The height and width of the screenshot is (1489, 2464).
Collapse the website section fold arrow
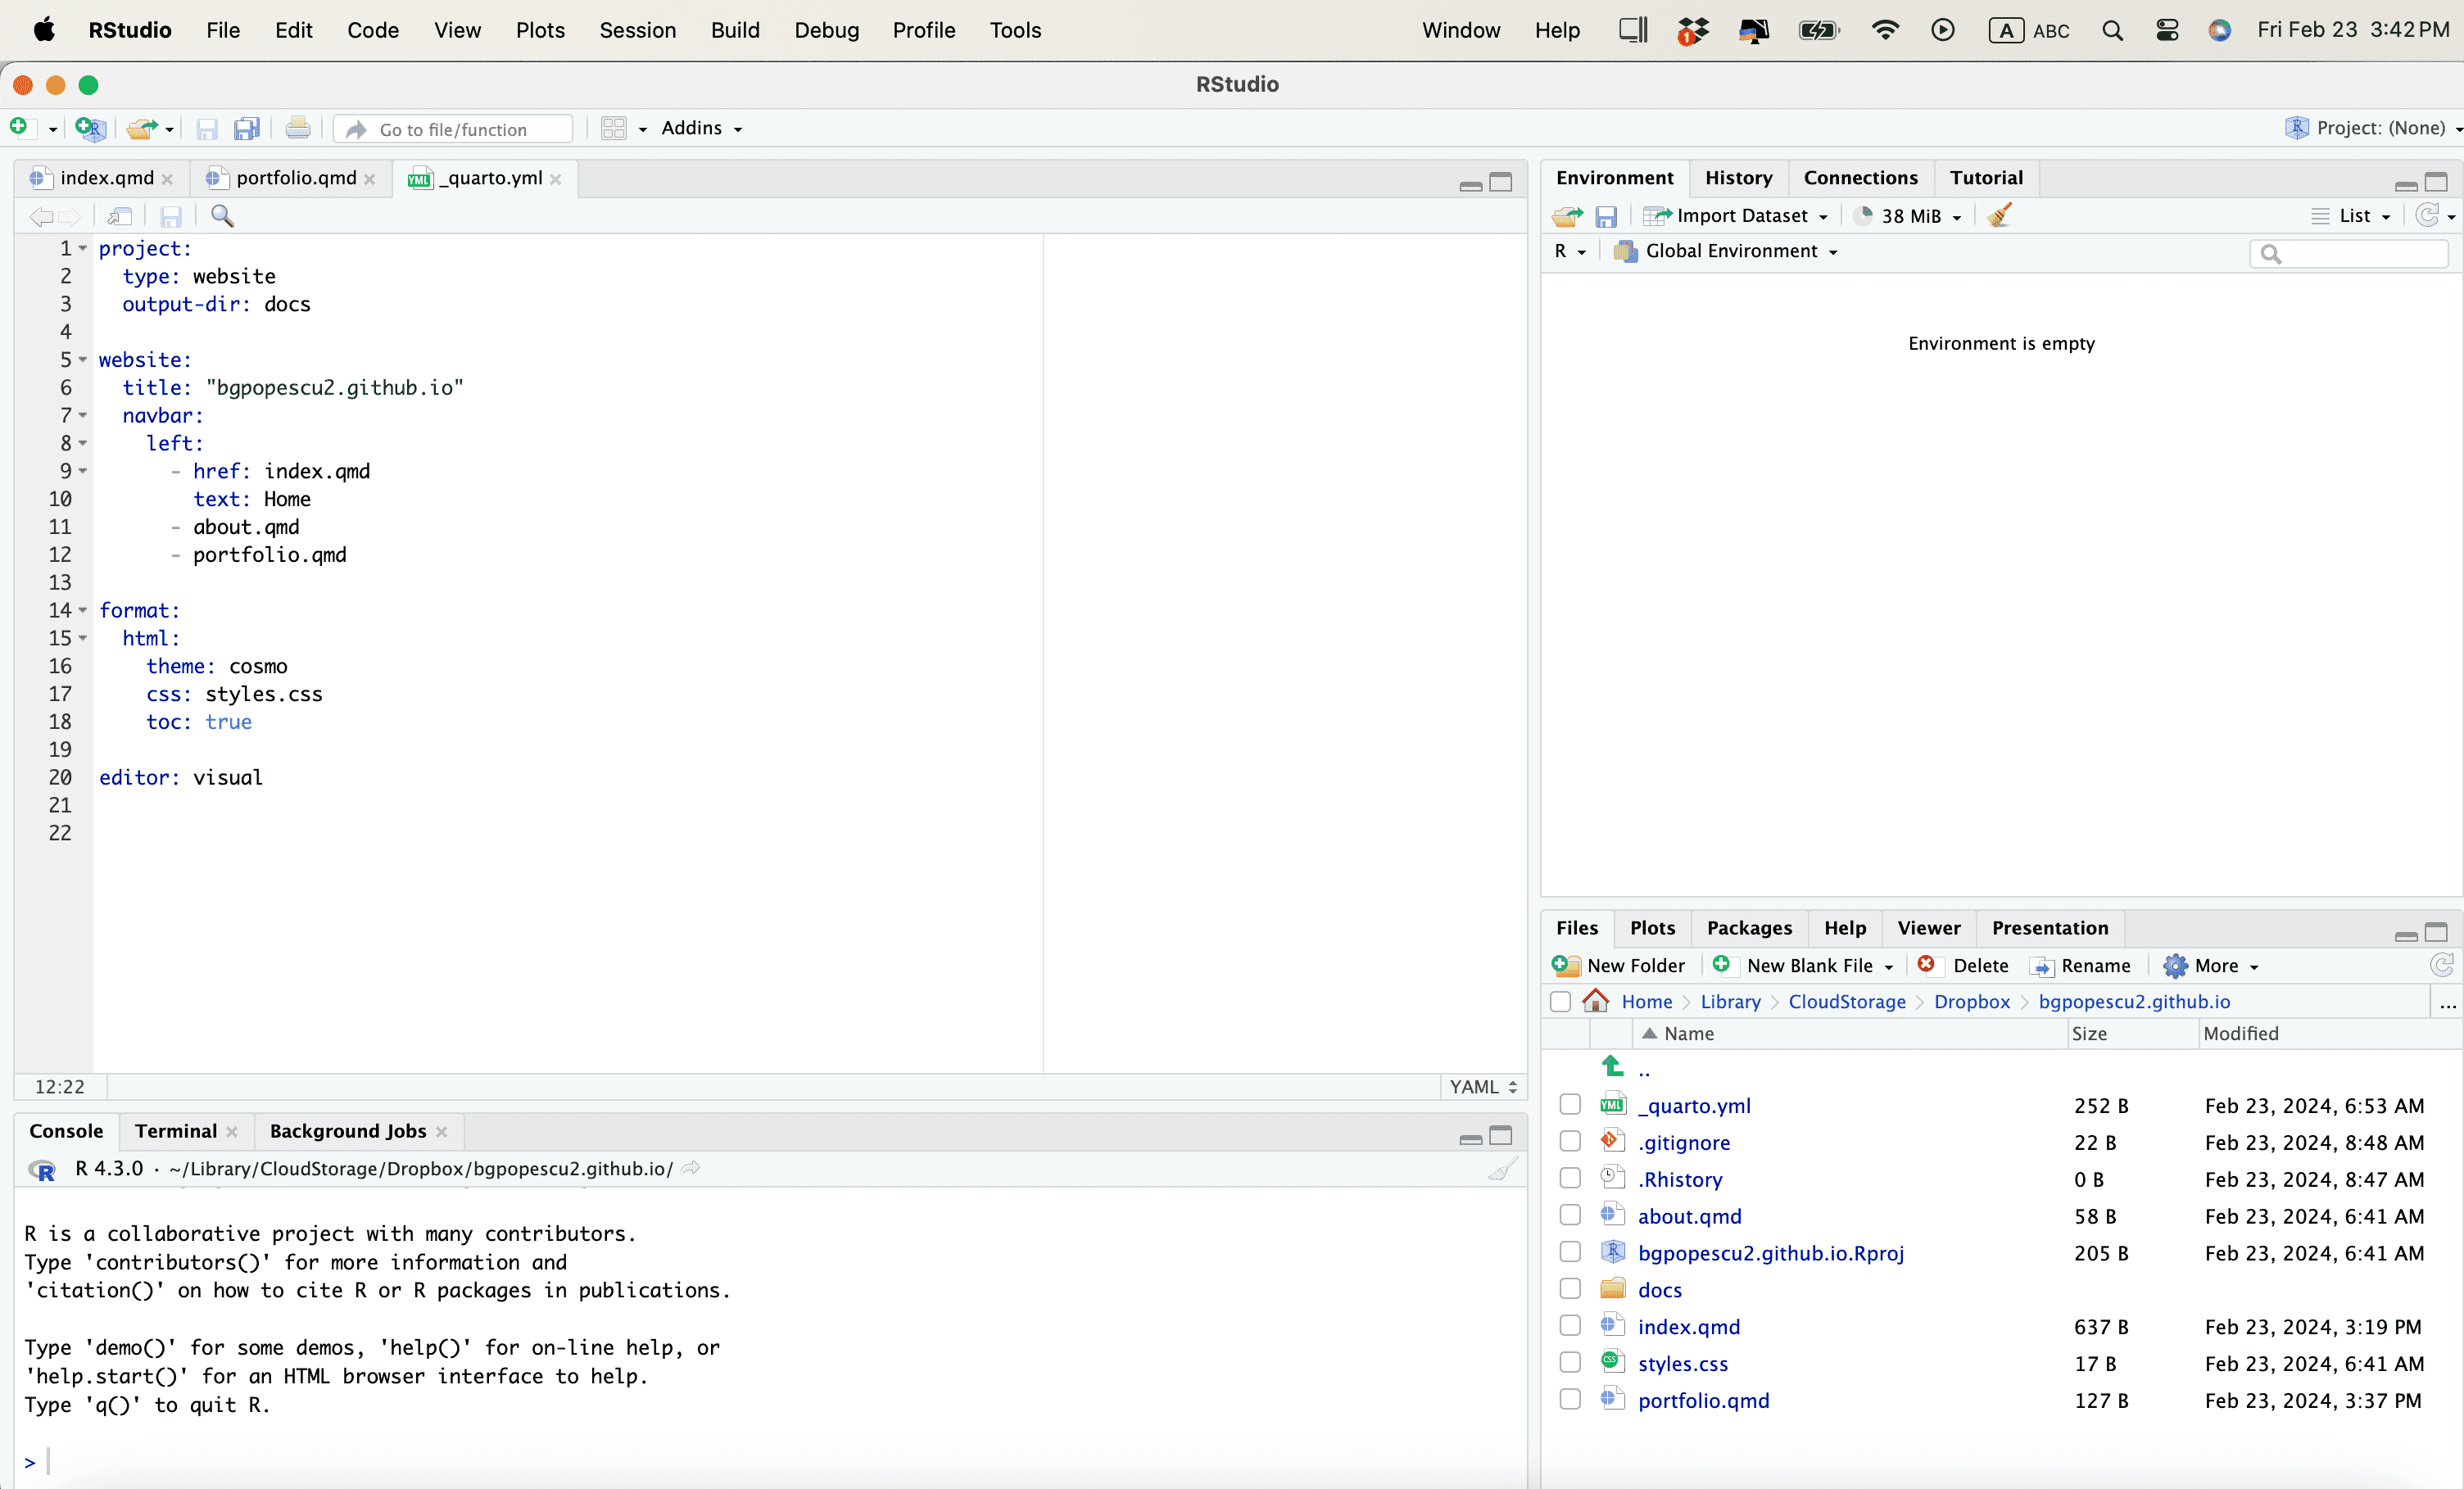[83, 360]
